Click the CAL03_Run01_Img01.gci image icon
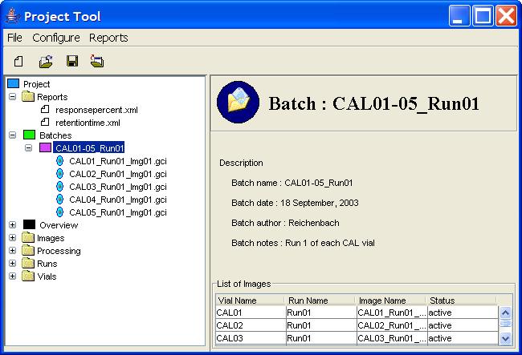 click(59, 187)
